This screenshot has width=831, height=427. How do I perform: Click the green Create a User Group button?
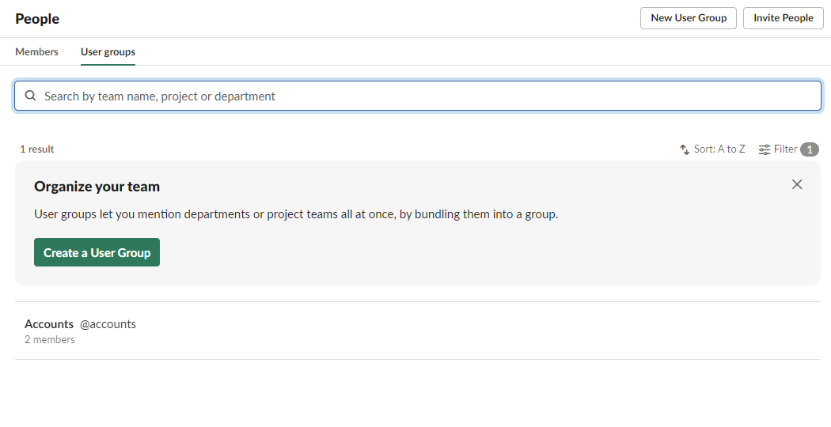click(x=97, y=252)
